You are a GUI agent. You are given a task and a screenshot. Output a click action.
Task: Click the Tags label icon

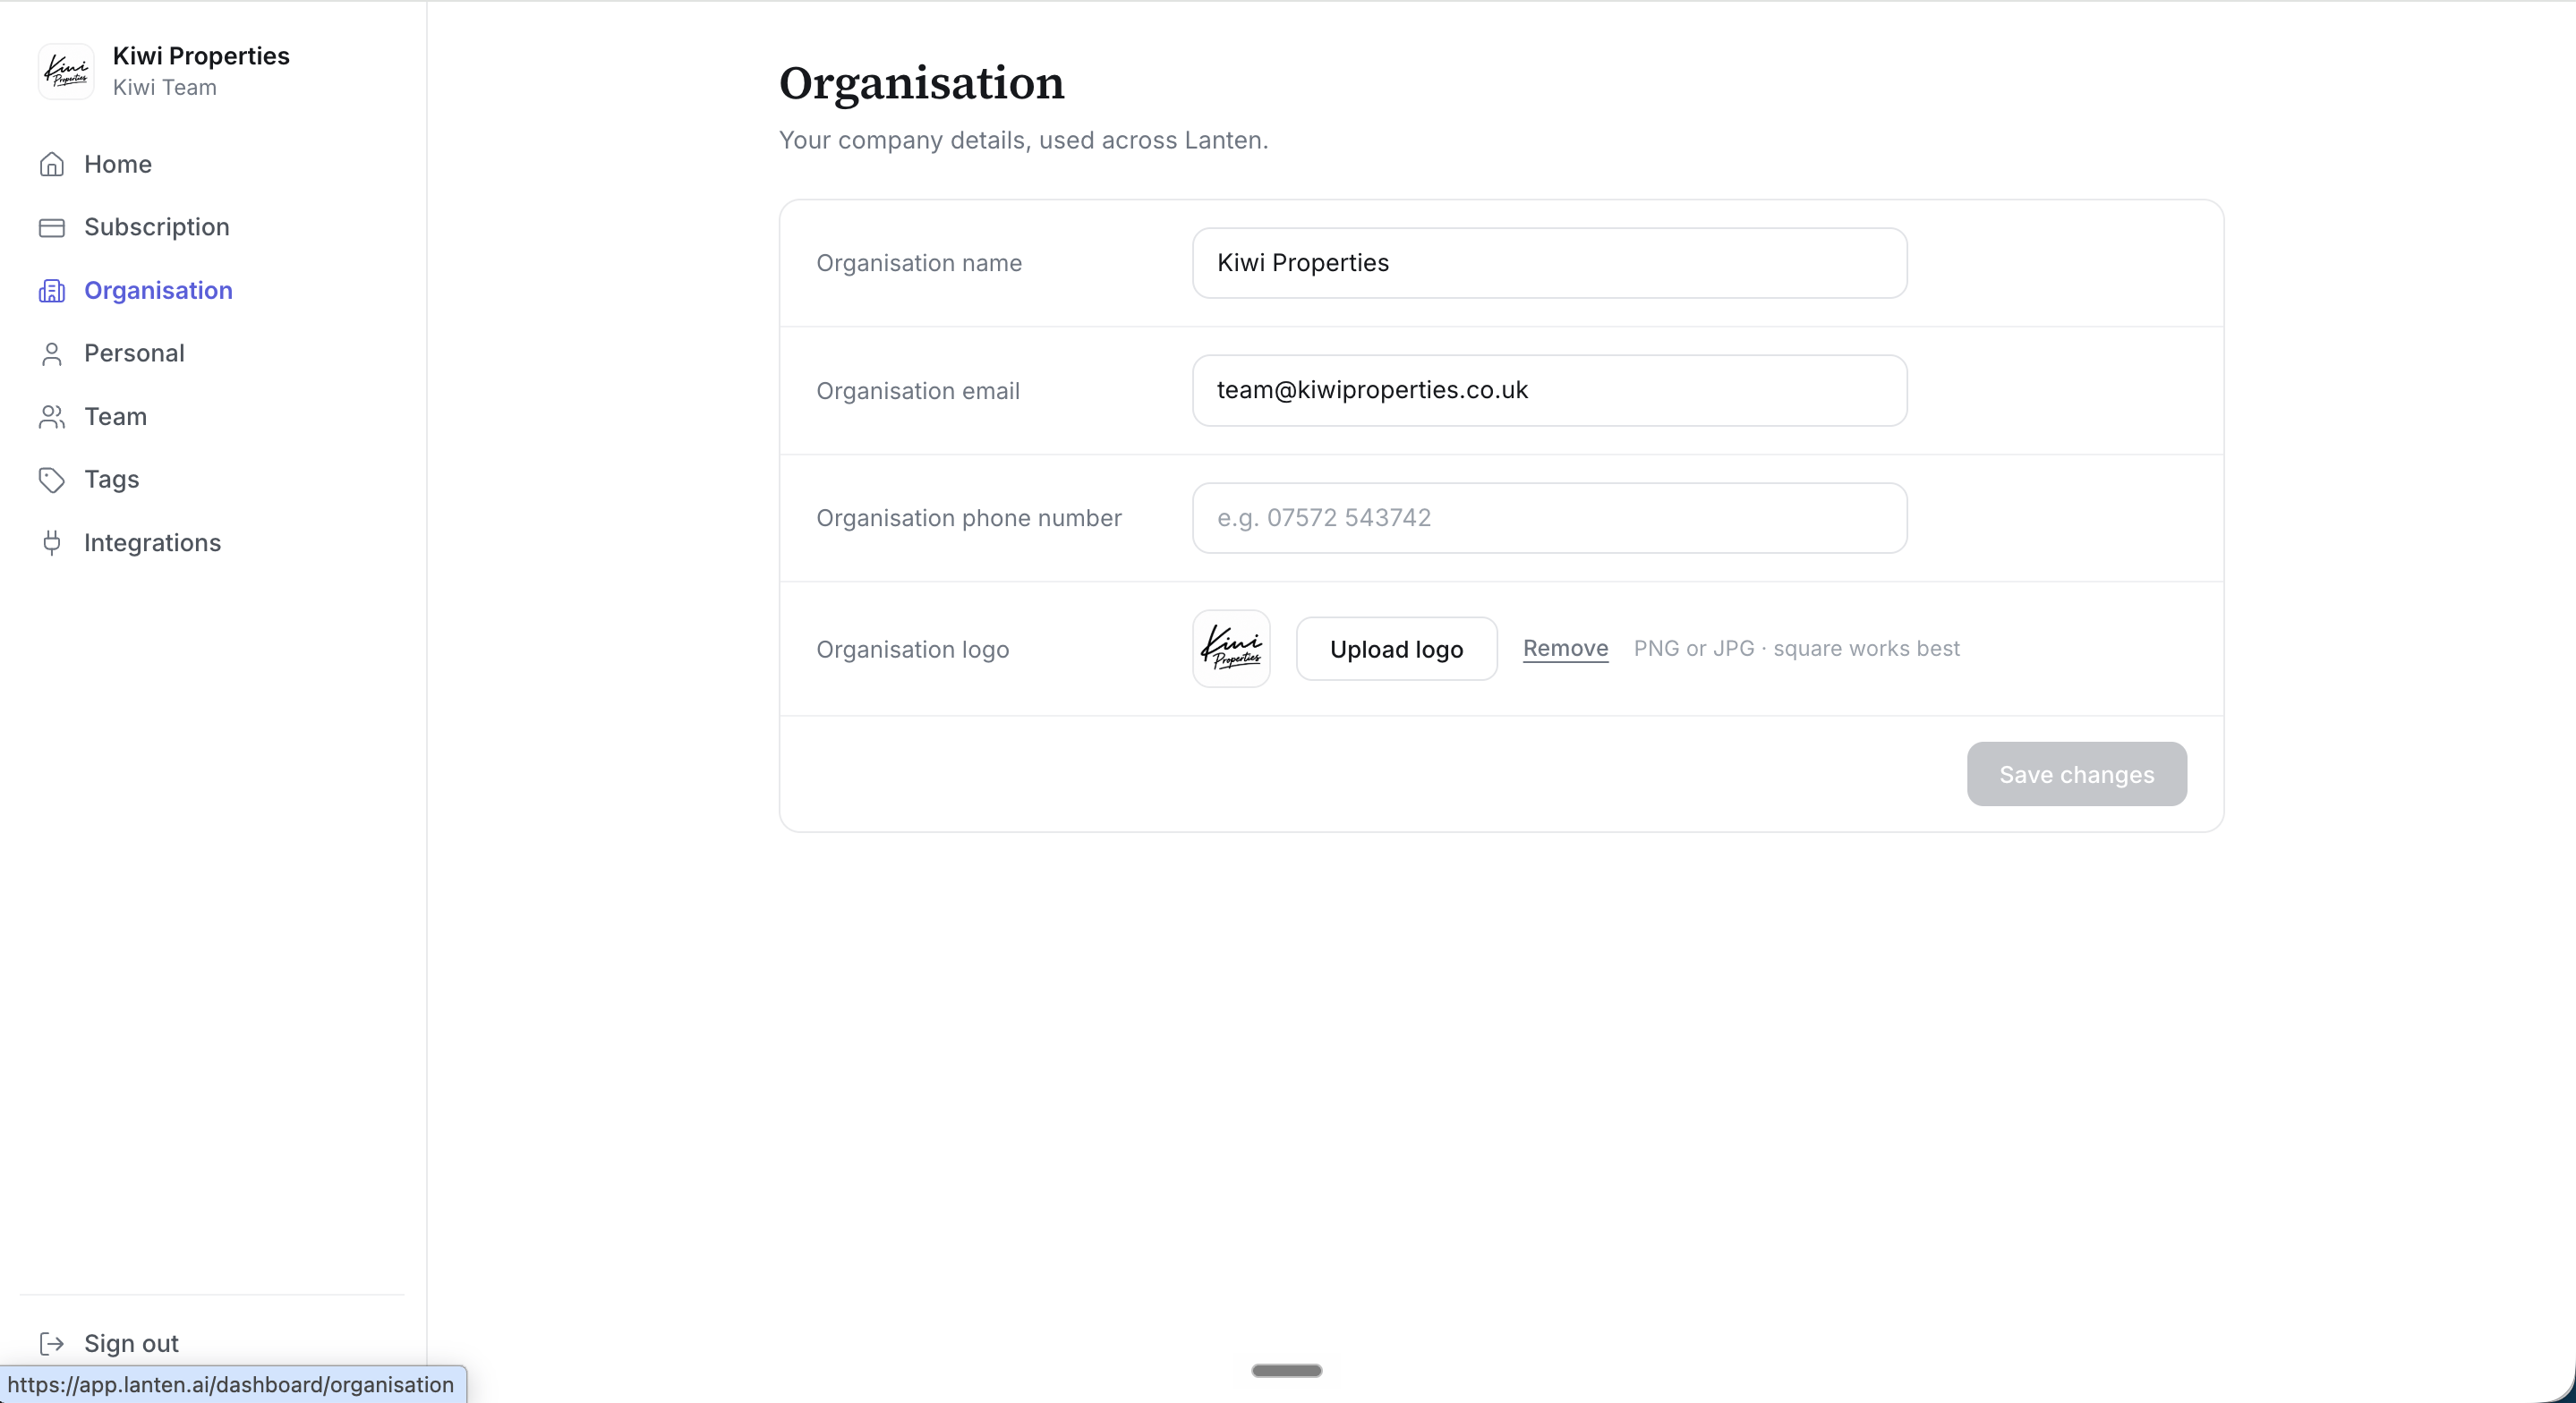pyautogui.click(x=52, y=480)
